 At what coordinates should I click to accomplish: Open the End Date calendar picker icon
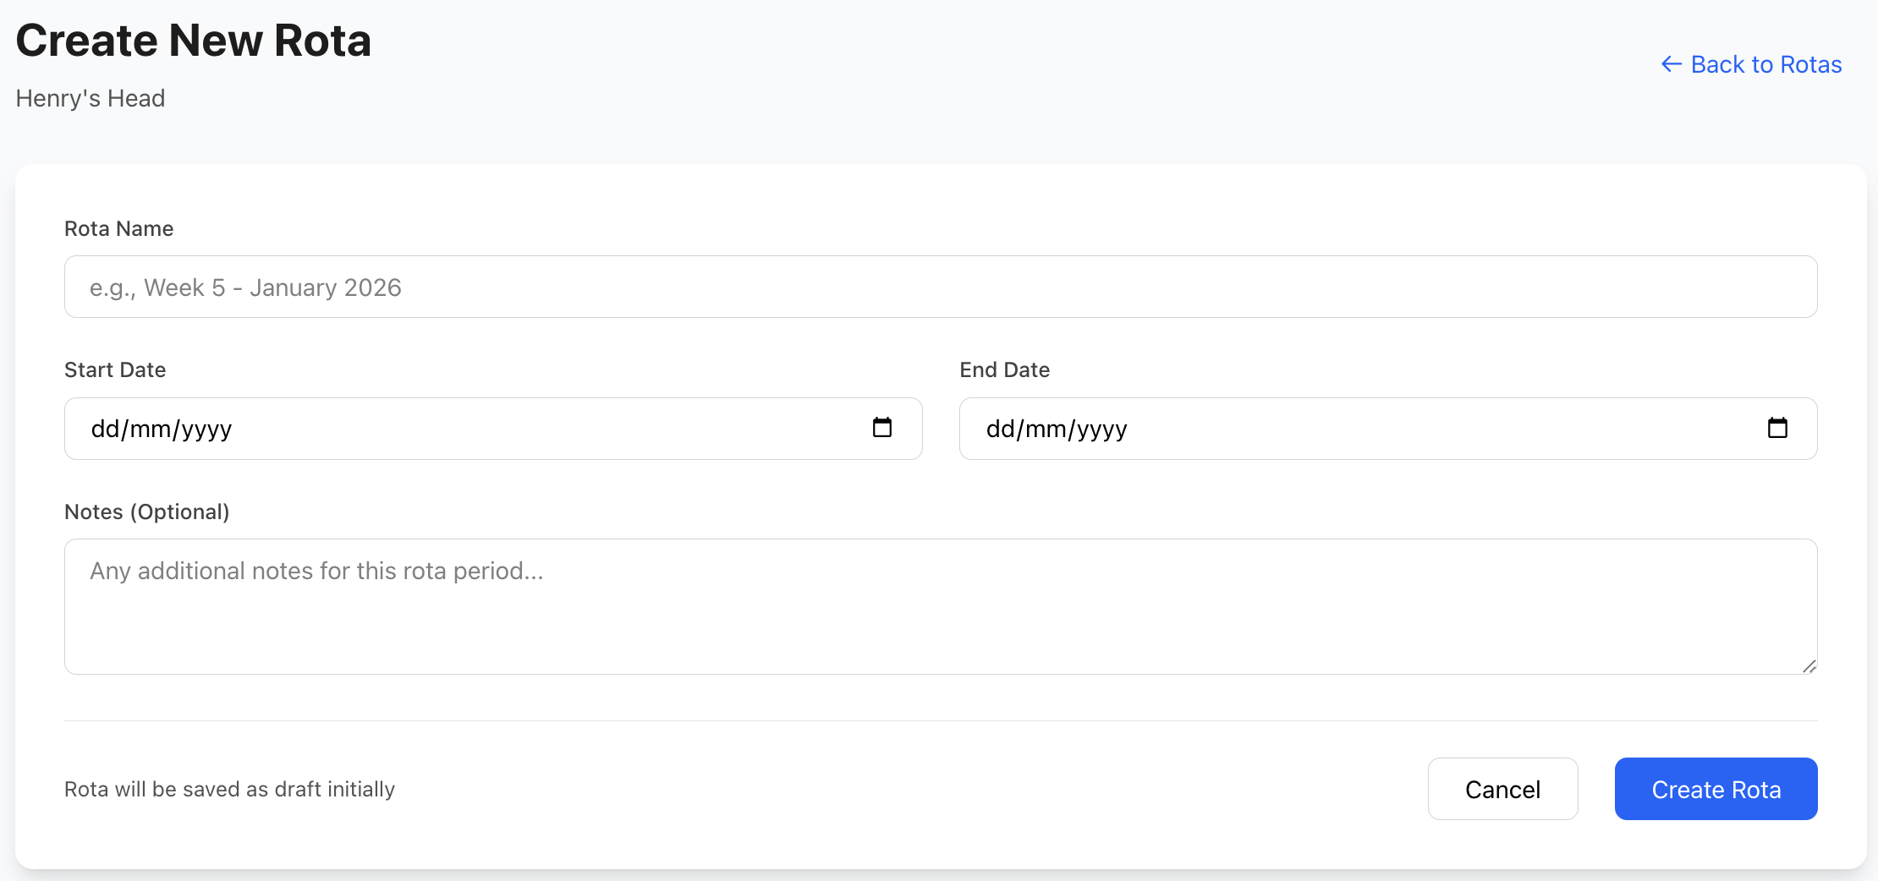1776,428
